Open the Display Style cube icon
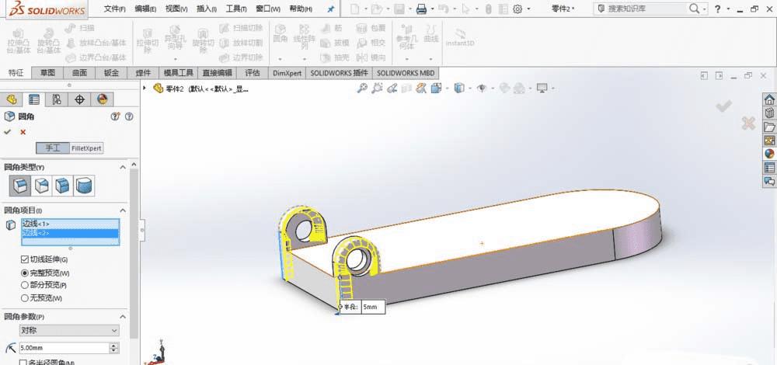The image size is (777, 365). (459, 89)
